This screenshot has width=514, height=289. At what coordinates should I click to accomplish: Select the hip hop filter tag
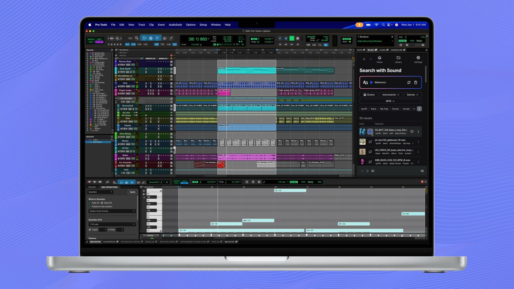(384, 109)
